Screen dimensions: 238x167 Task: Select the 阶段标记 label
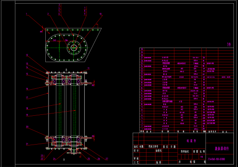(x=185, y=151)
